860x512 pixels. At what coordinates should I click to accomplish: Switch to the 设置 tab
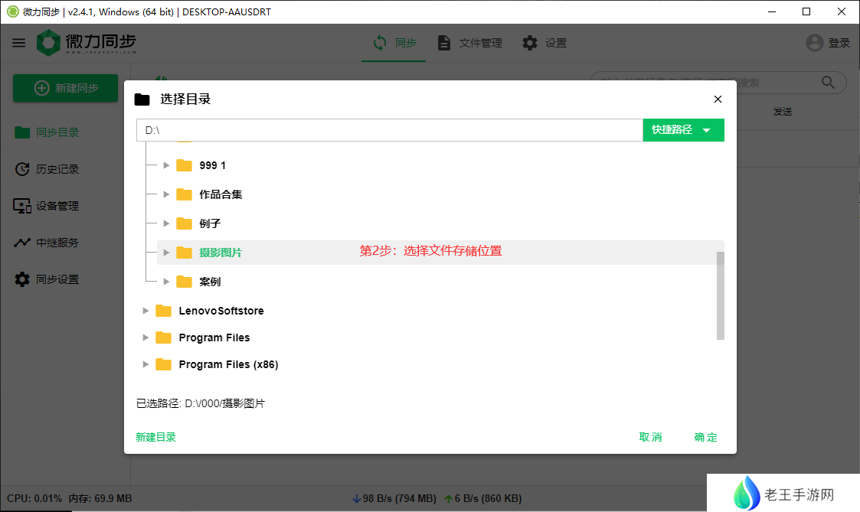click(x=544, y=43)
